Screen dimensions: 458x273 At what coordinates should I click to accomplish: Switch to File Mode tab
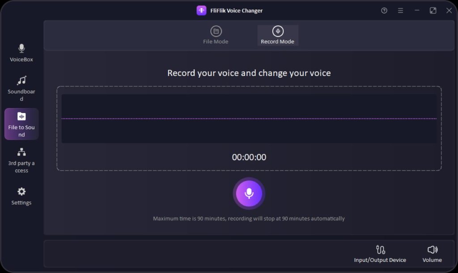[x=216, y=35]
